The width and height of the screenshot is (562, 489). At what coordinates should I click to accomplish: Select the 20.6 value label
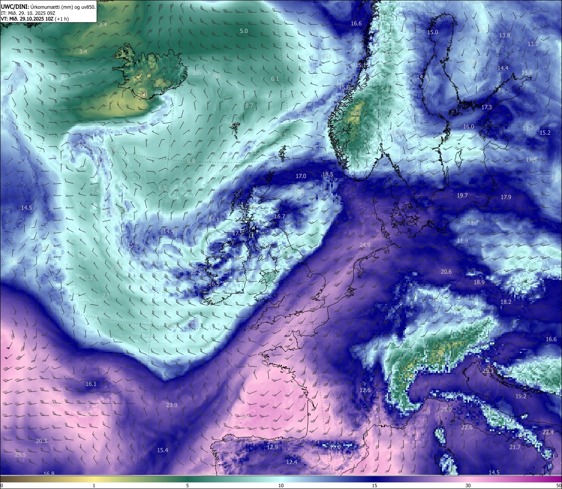pos(446,272)
